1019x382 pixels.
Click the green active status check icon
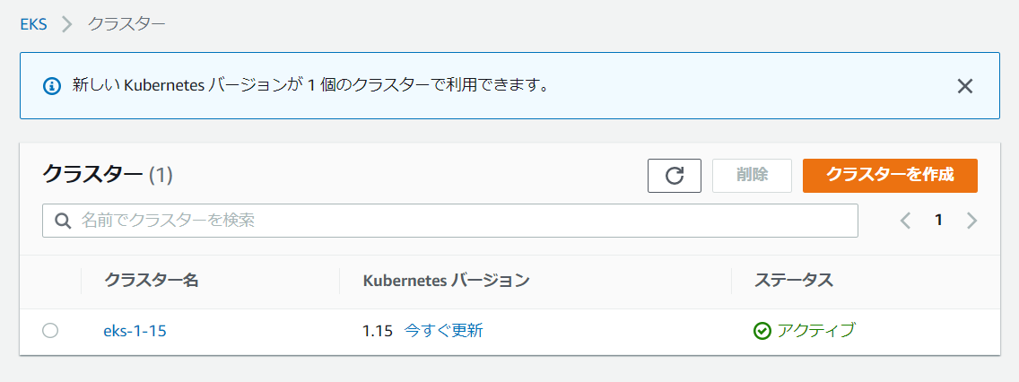point(762,331)
